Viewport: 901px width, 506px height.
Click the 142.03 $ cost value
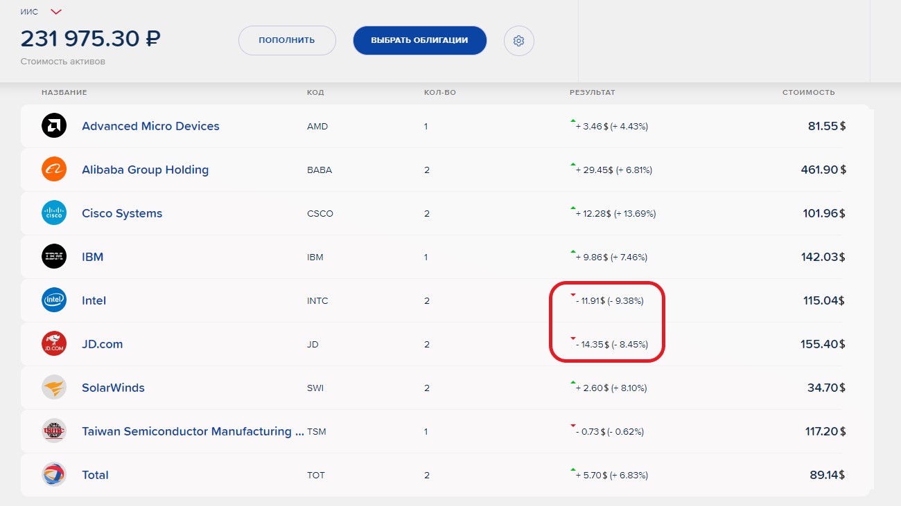(823, 257)
